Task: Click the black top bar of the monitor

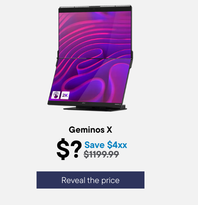Action: coord(95,9)
